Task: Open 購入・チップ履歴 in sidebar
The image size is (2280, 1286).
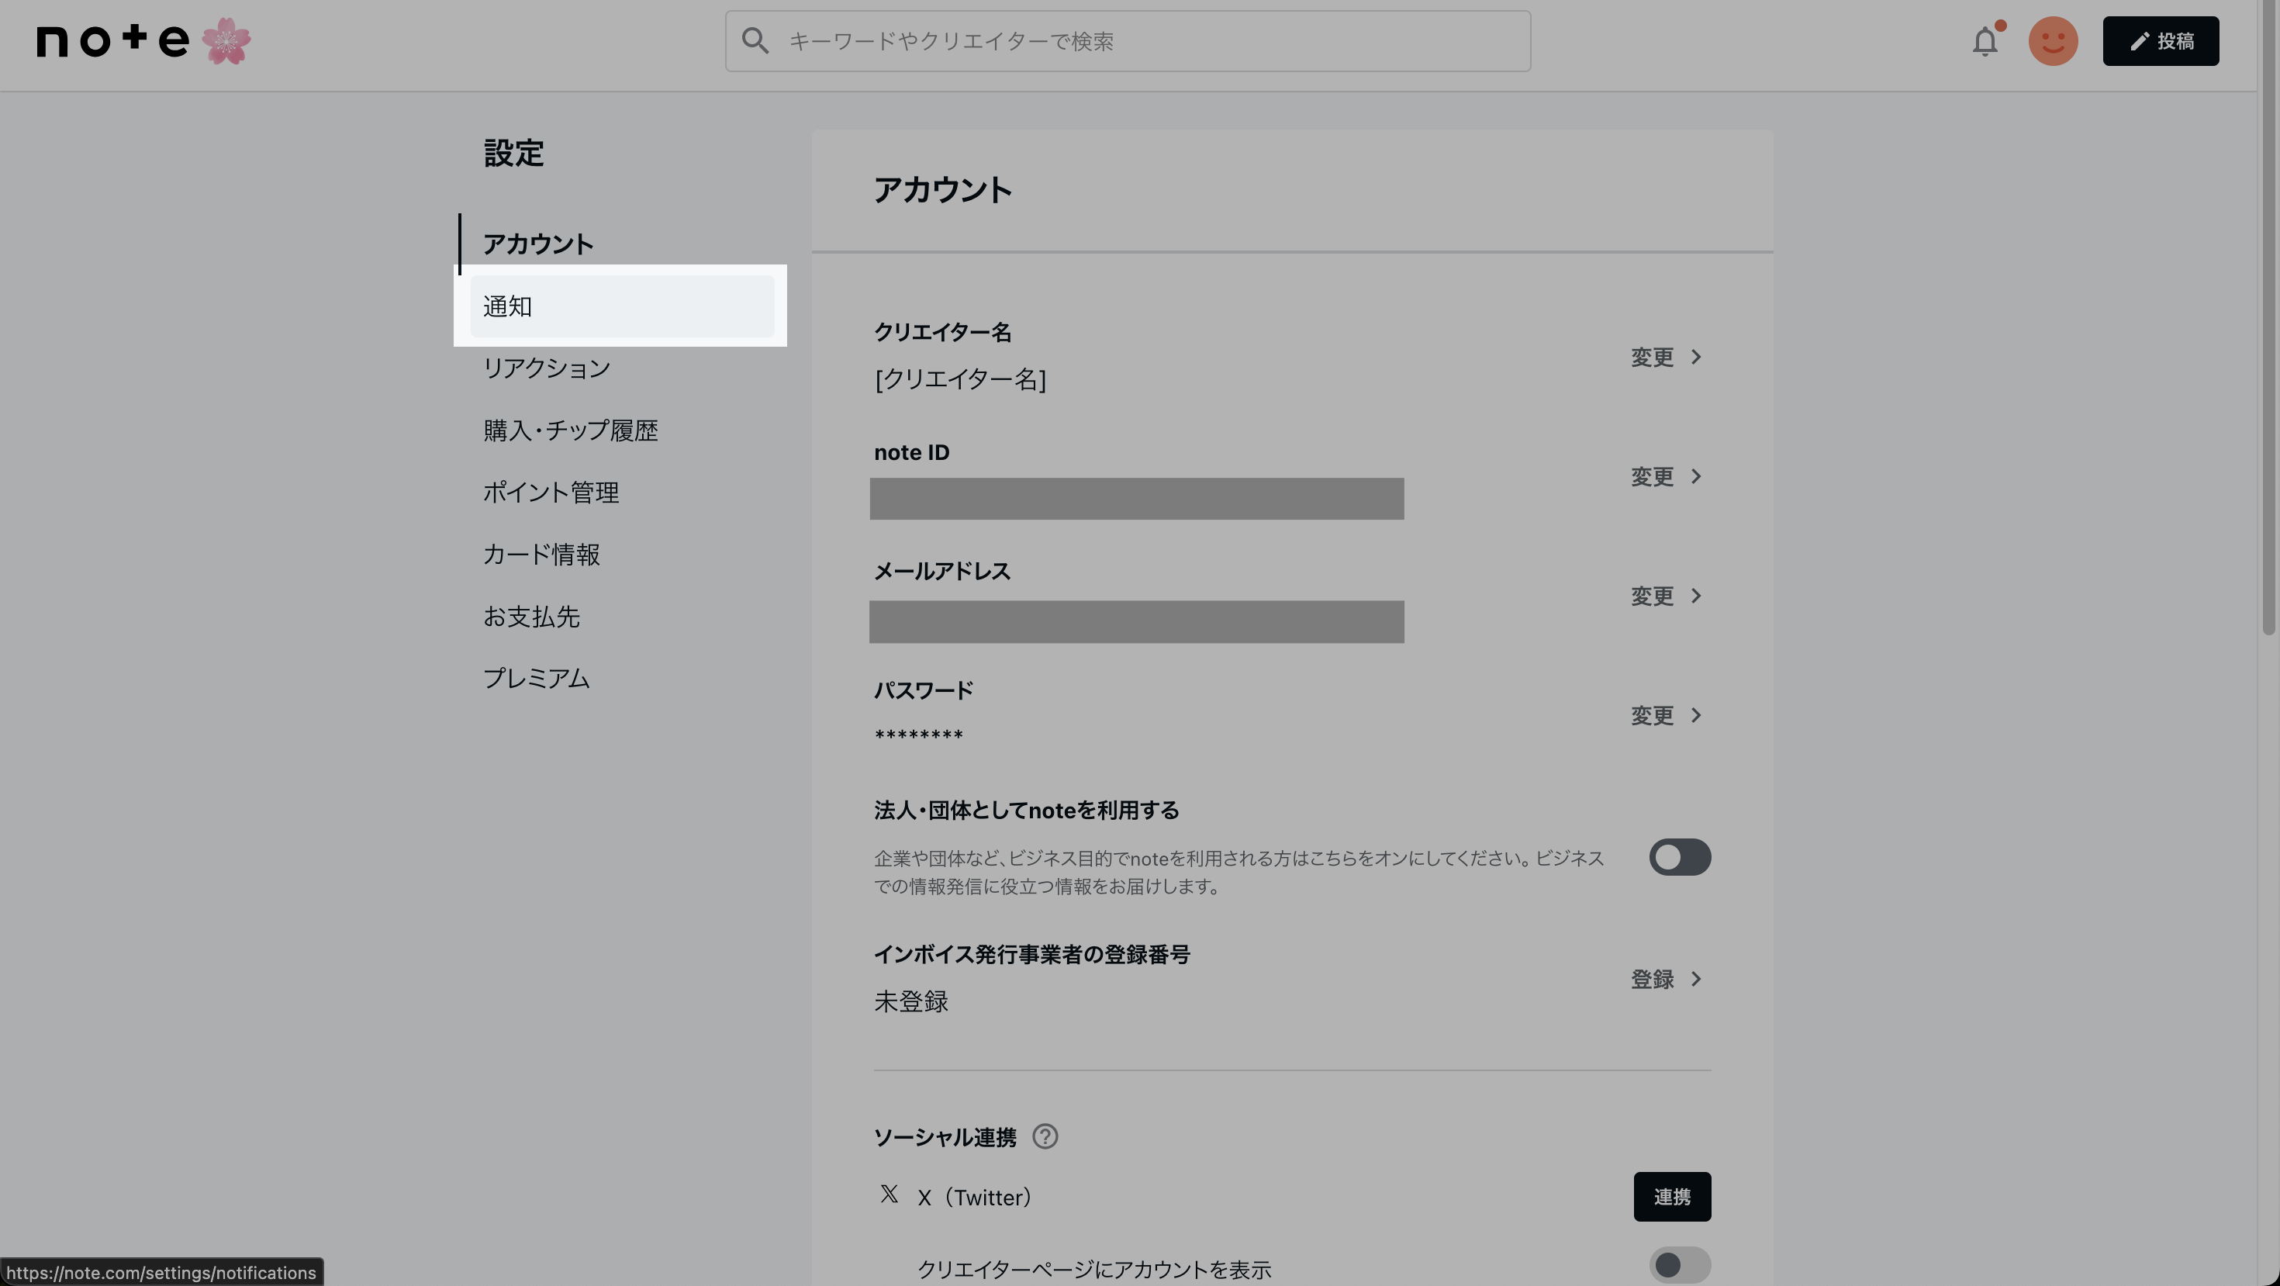Action: coord(571,430)
